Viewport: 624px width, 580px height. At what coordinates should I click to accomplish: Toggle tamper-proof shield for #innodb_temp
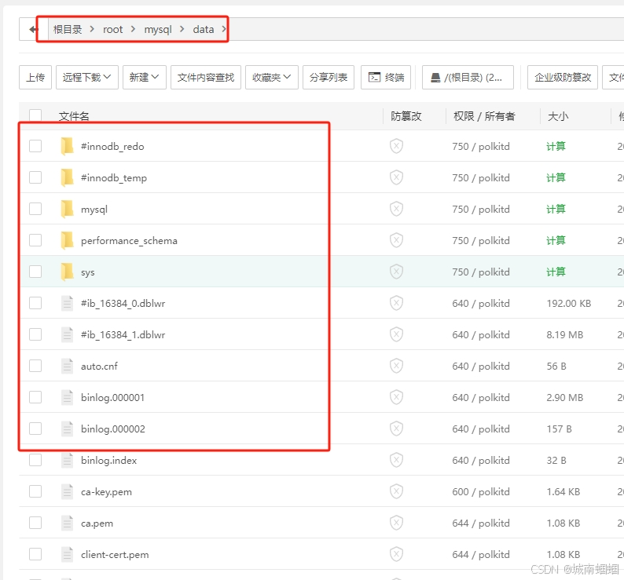coord(396,177)
